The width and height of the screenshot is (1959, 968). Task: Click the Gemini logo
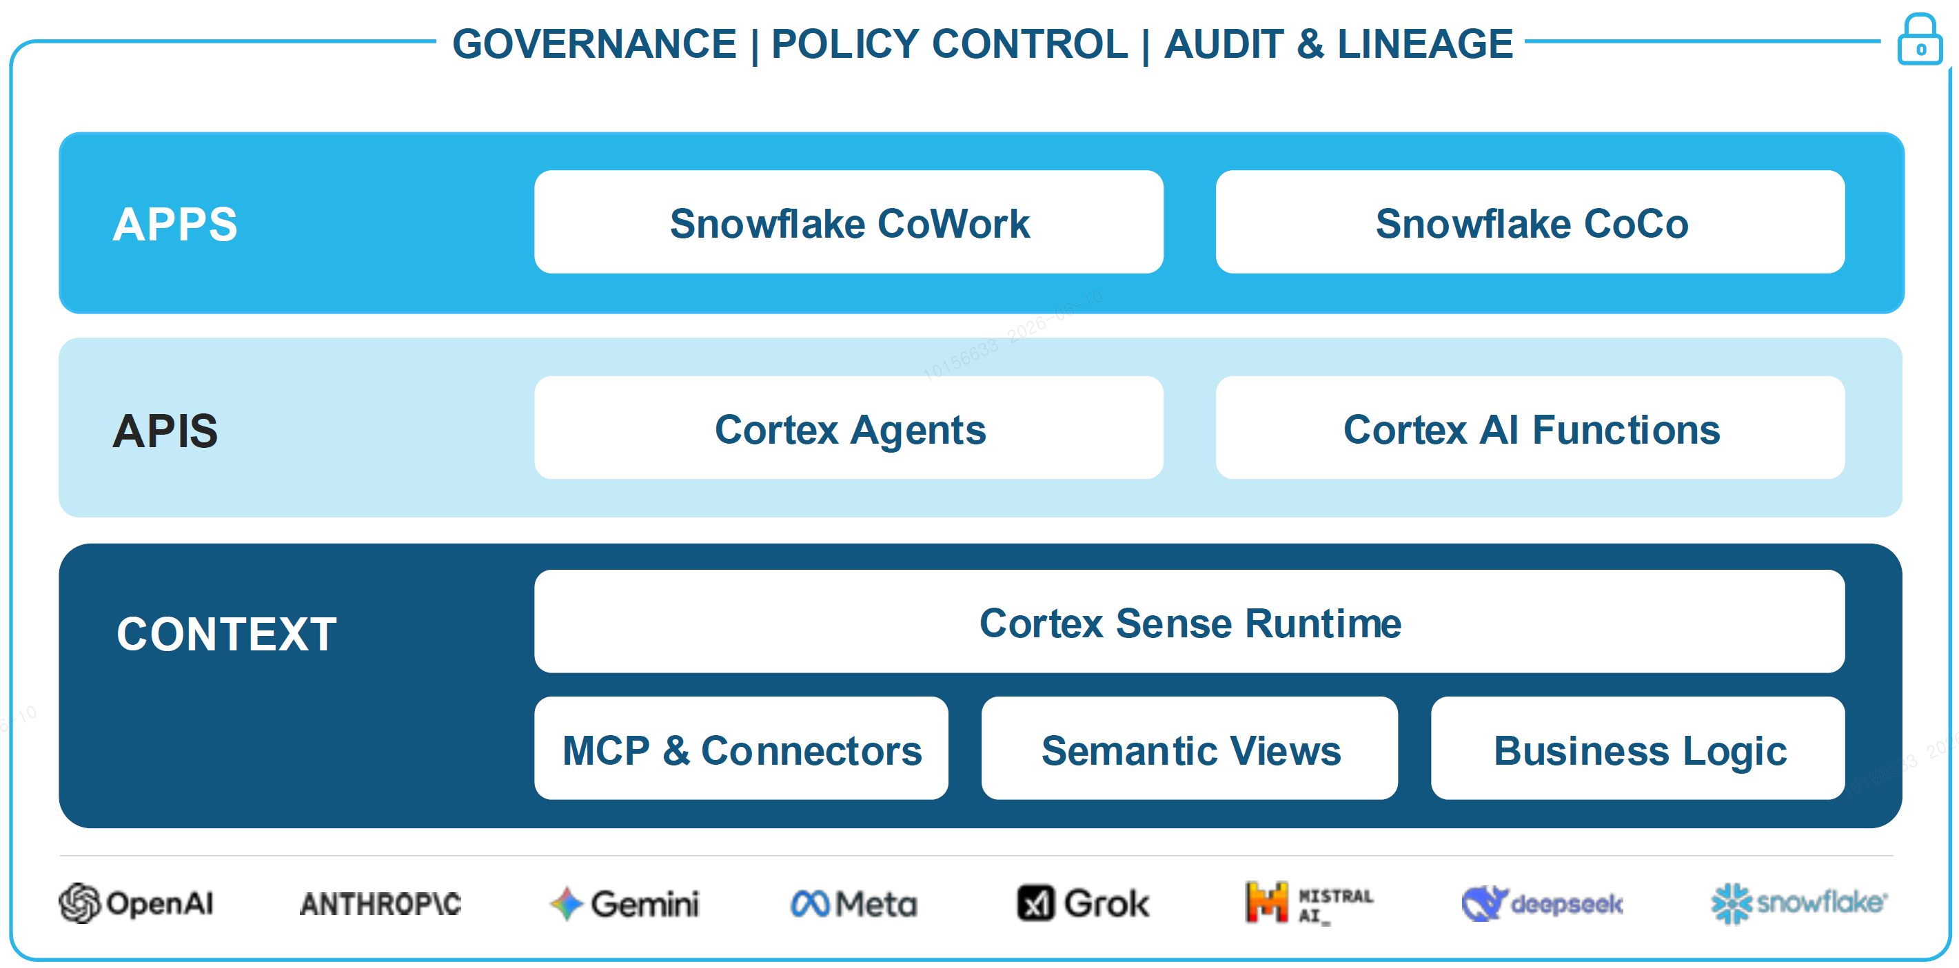[625, 903]
